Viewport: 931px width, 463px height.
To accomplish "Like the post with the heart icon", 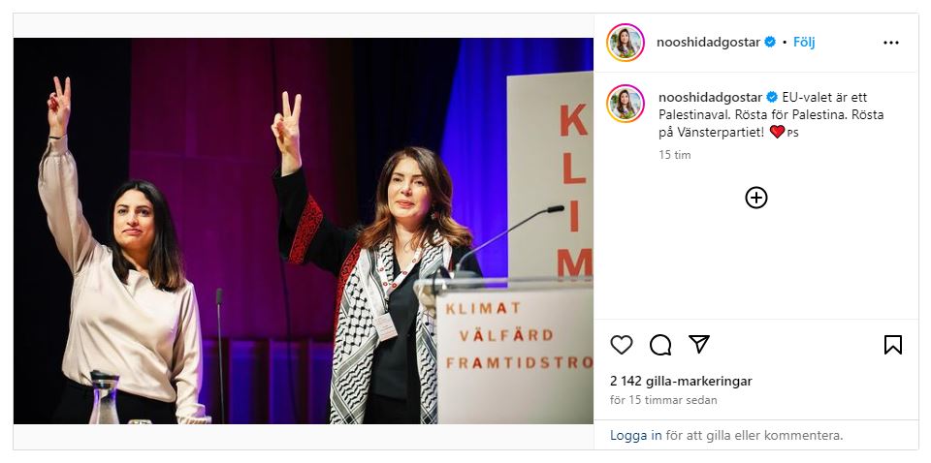I will coord(621,345).
